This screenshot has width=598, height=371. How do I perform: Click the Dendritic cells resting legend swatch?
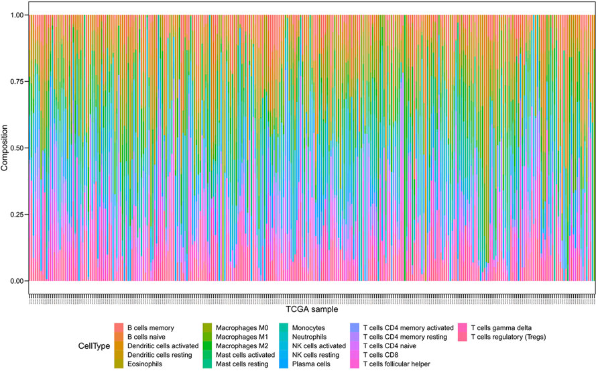119,355
